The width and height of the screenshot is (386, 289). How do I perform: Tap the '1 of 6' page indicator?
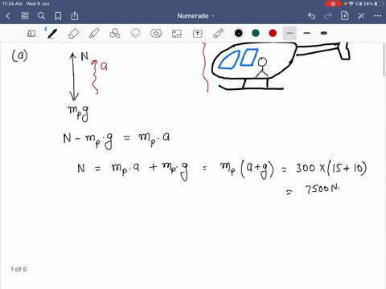point(18,269)
